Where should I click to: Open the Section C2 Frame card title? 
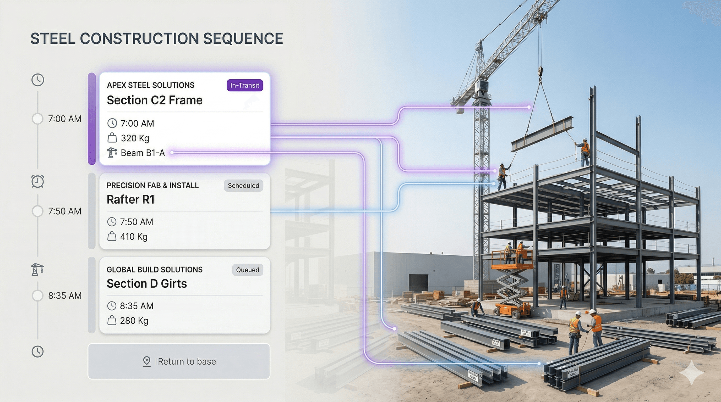(155, 100)
